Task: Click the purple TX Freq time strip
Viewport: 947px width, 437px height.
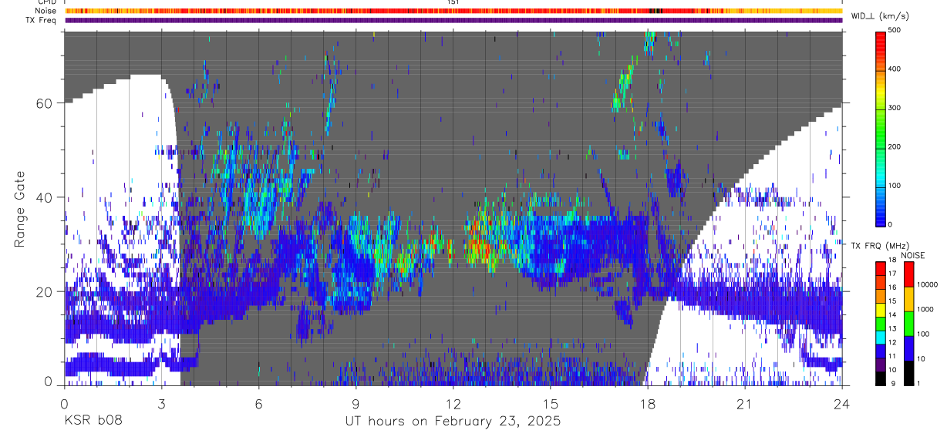Action: [x=453, y=20]
